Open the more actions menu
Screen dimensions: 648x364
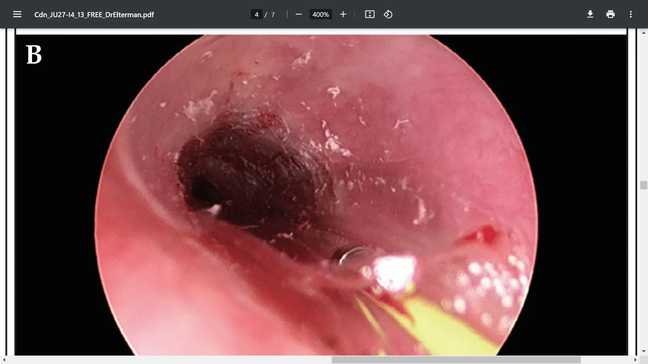631,14
